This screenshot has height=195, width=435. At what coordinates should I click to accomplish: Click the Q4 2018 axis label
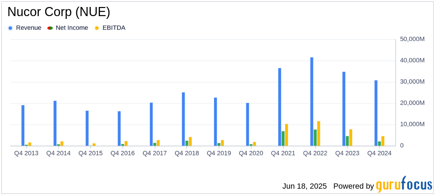[x=187, y=153]
